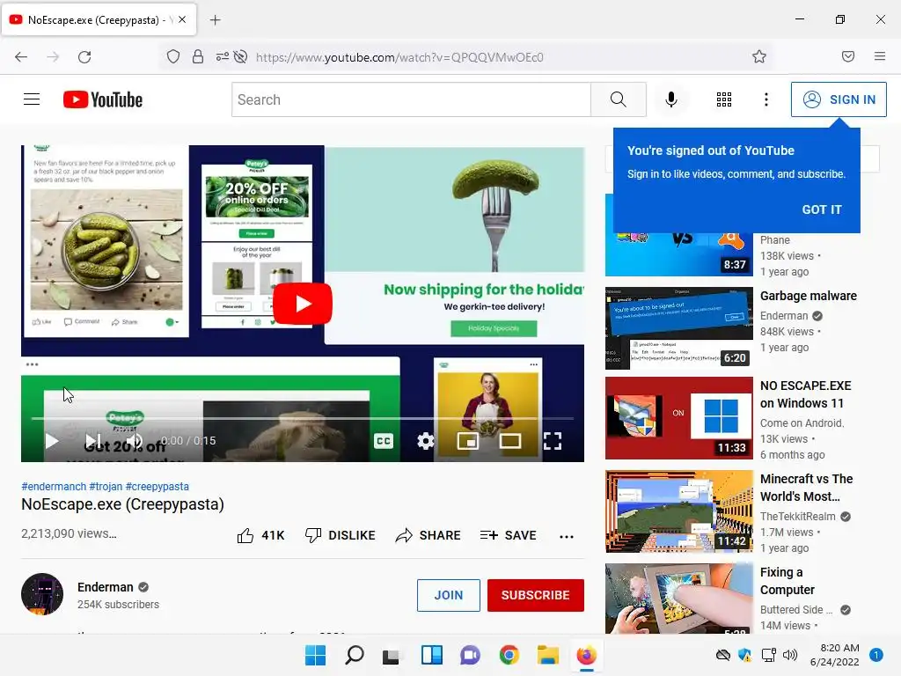Open the site permissions icon in the address bar
This screenshot has width=901, height=676.
coord(222,57)
